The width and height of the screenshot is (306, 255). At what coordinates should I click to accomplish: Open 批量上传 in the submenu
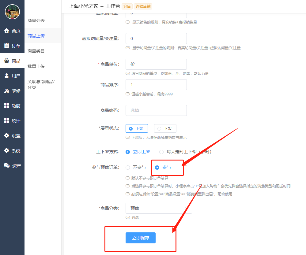[x=36, y=66]
